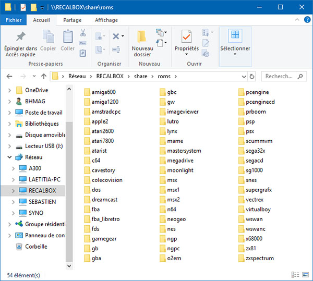Click the scissors Cut icon
Screen dimensions: 313x281
pos(83,33)
